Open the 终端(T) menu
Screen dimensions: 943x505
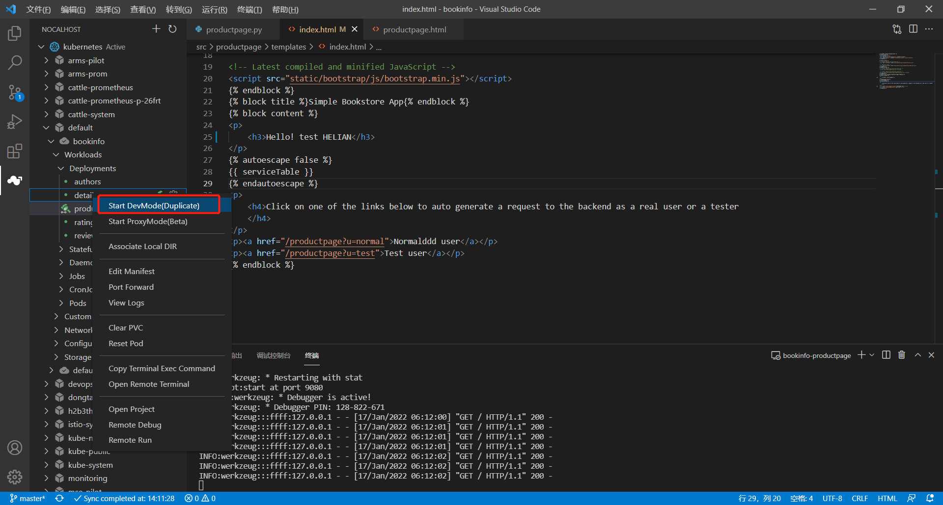click(250, 9)
